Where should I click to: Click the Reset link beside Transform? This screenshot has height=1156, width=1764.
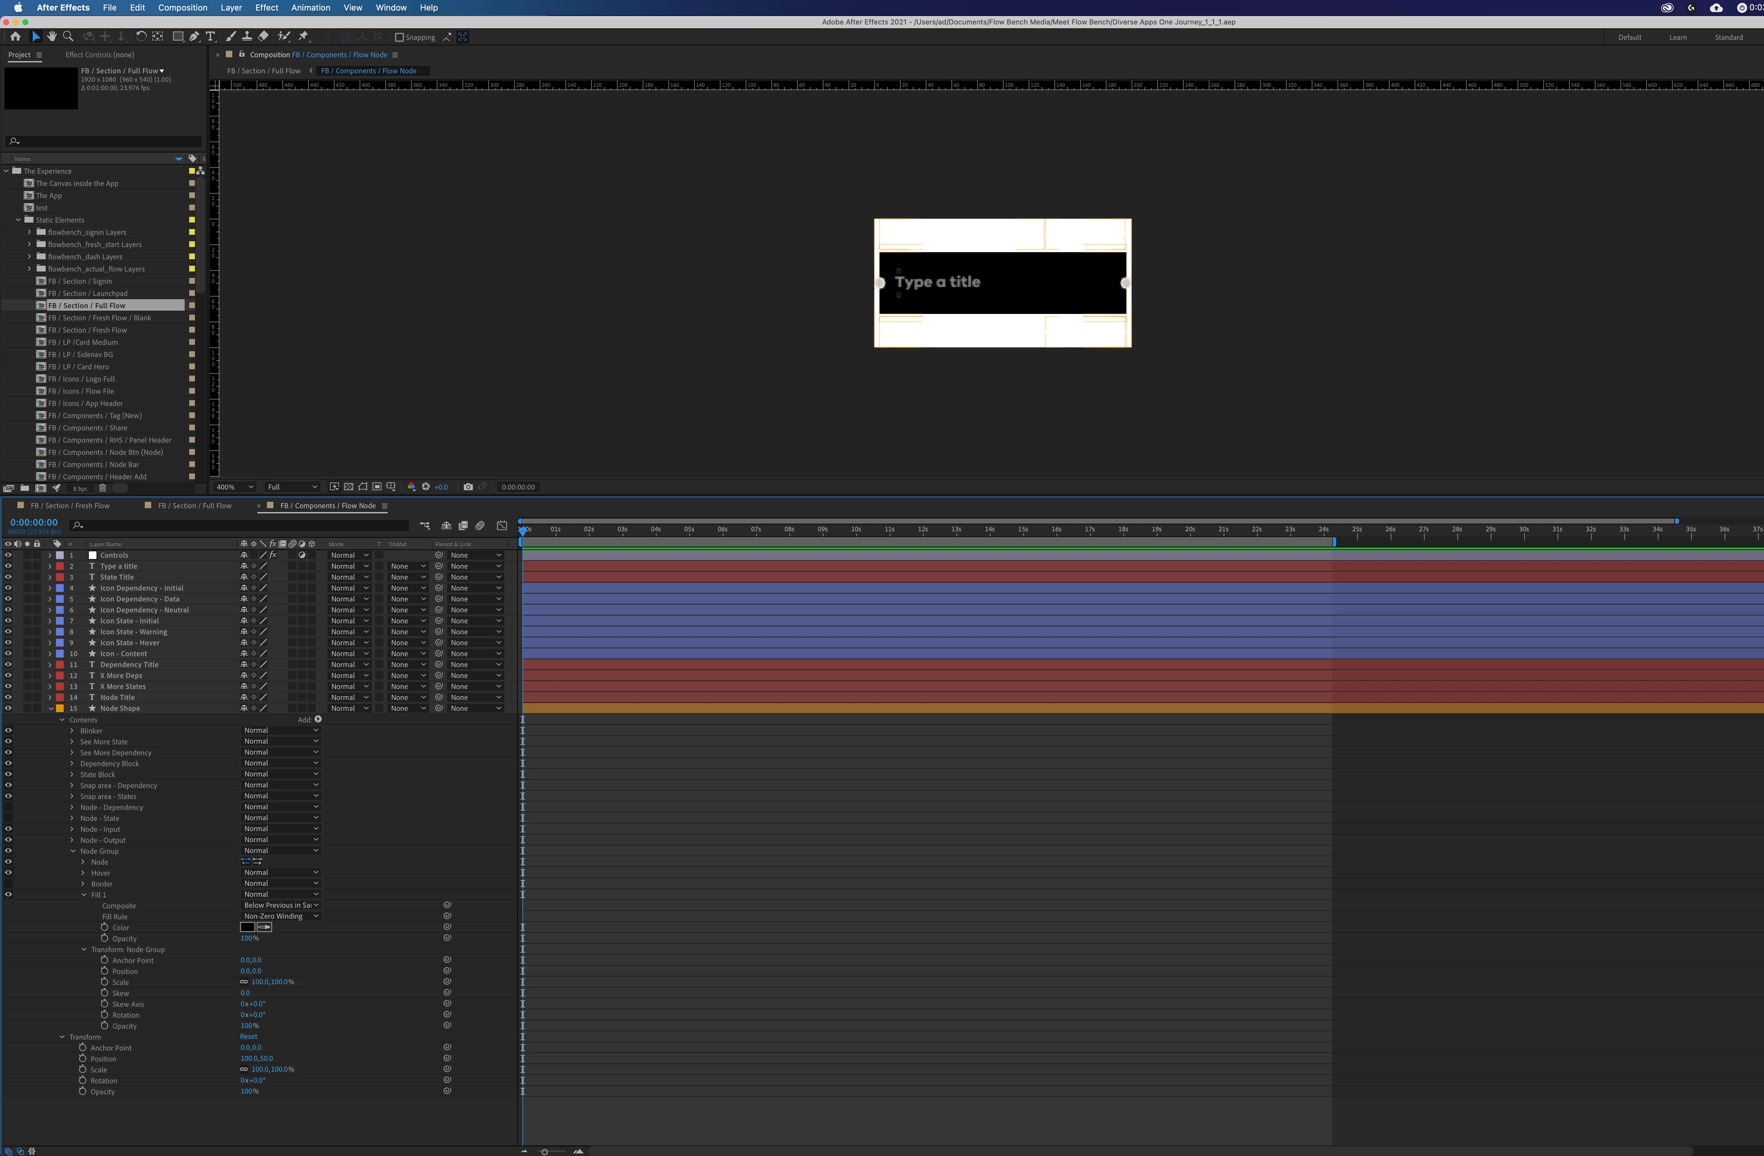point(248,1037)
